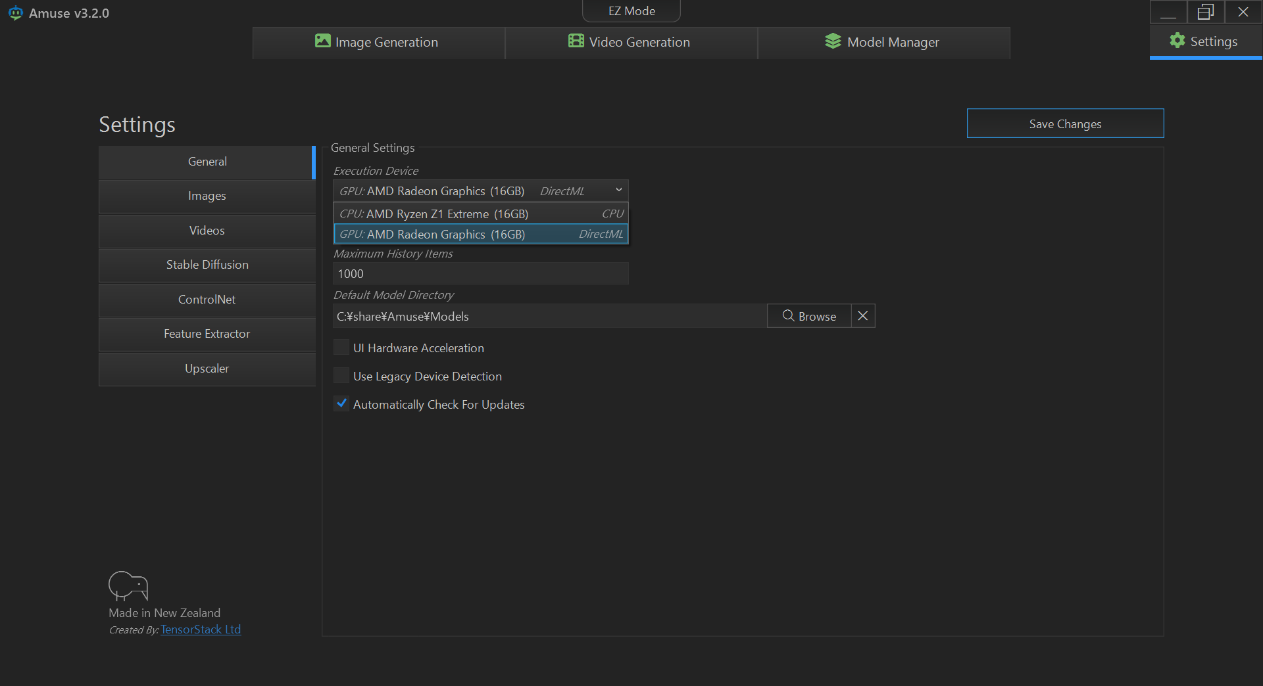This screenshot has width=1263, height=686.
Task: Click the Image Generation picture icon
Action: [322, 41]
